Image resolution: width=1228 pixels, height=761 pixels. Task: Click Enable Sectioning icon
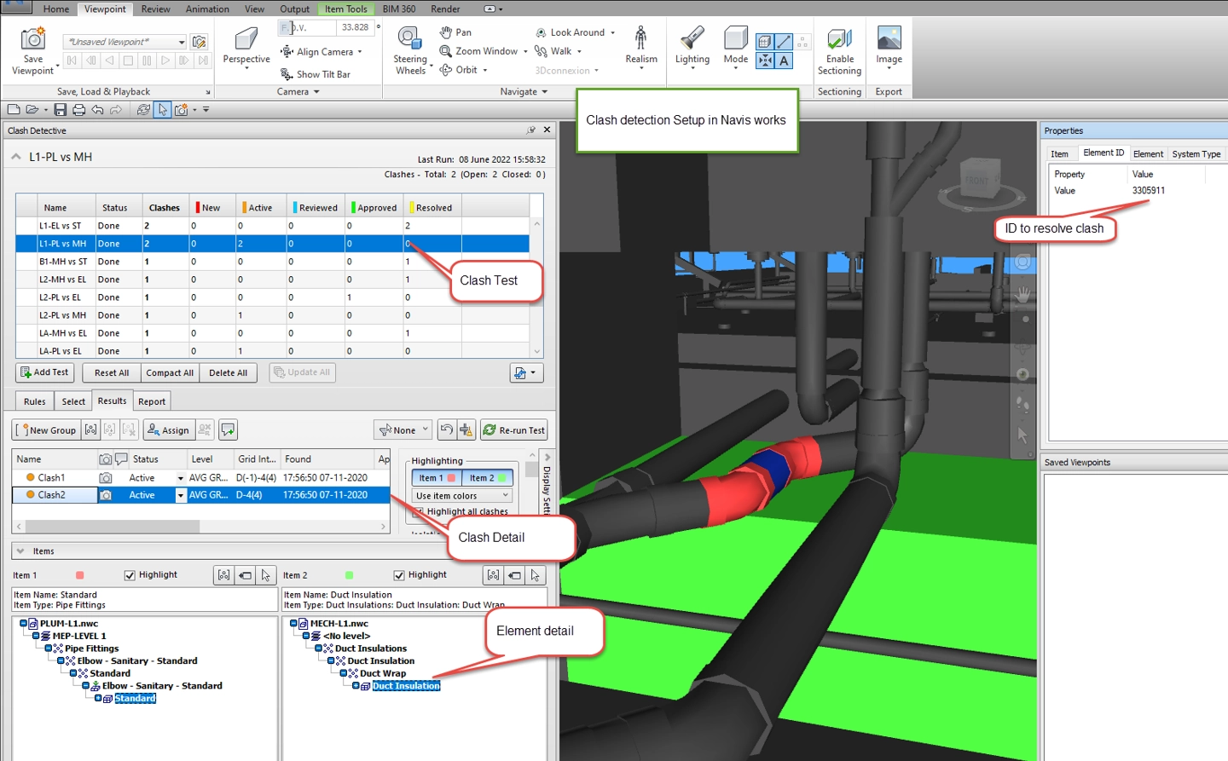tap(839, 39)
